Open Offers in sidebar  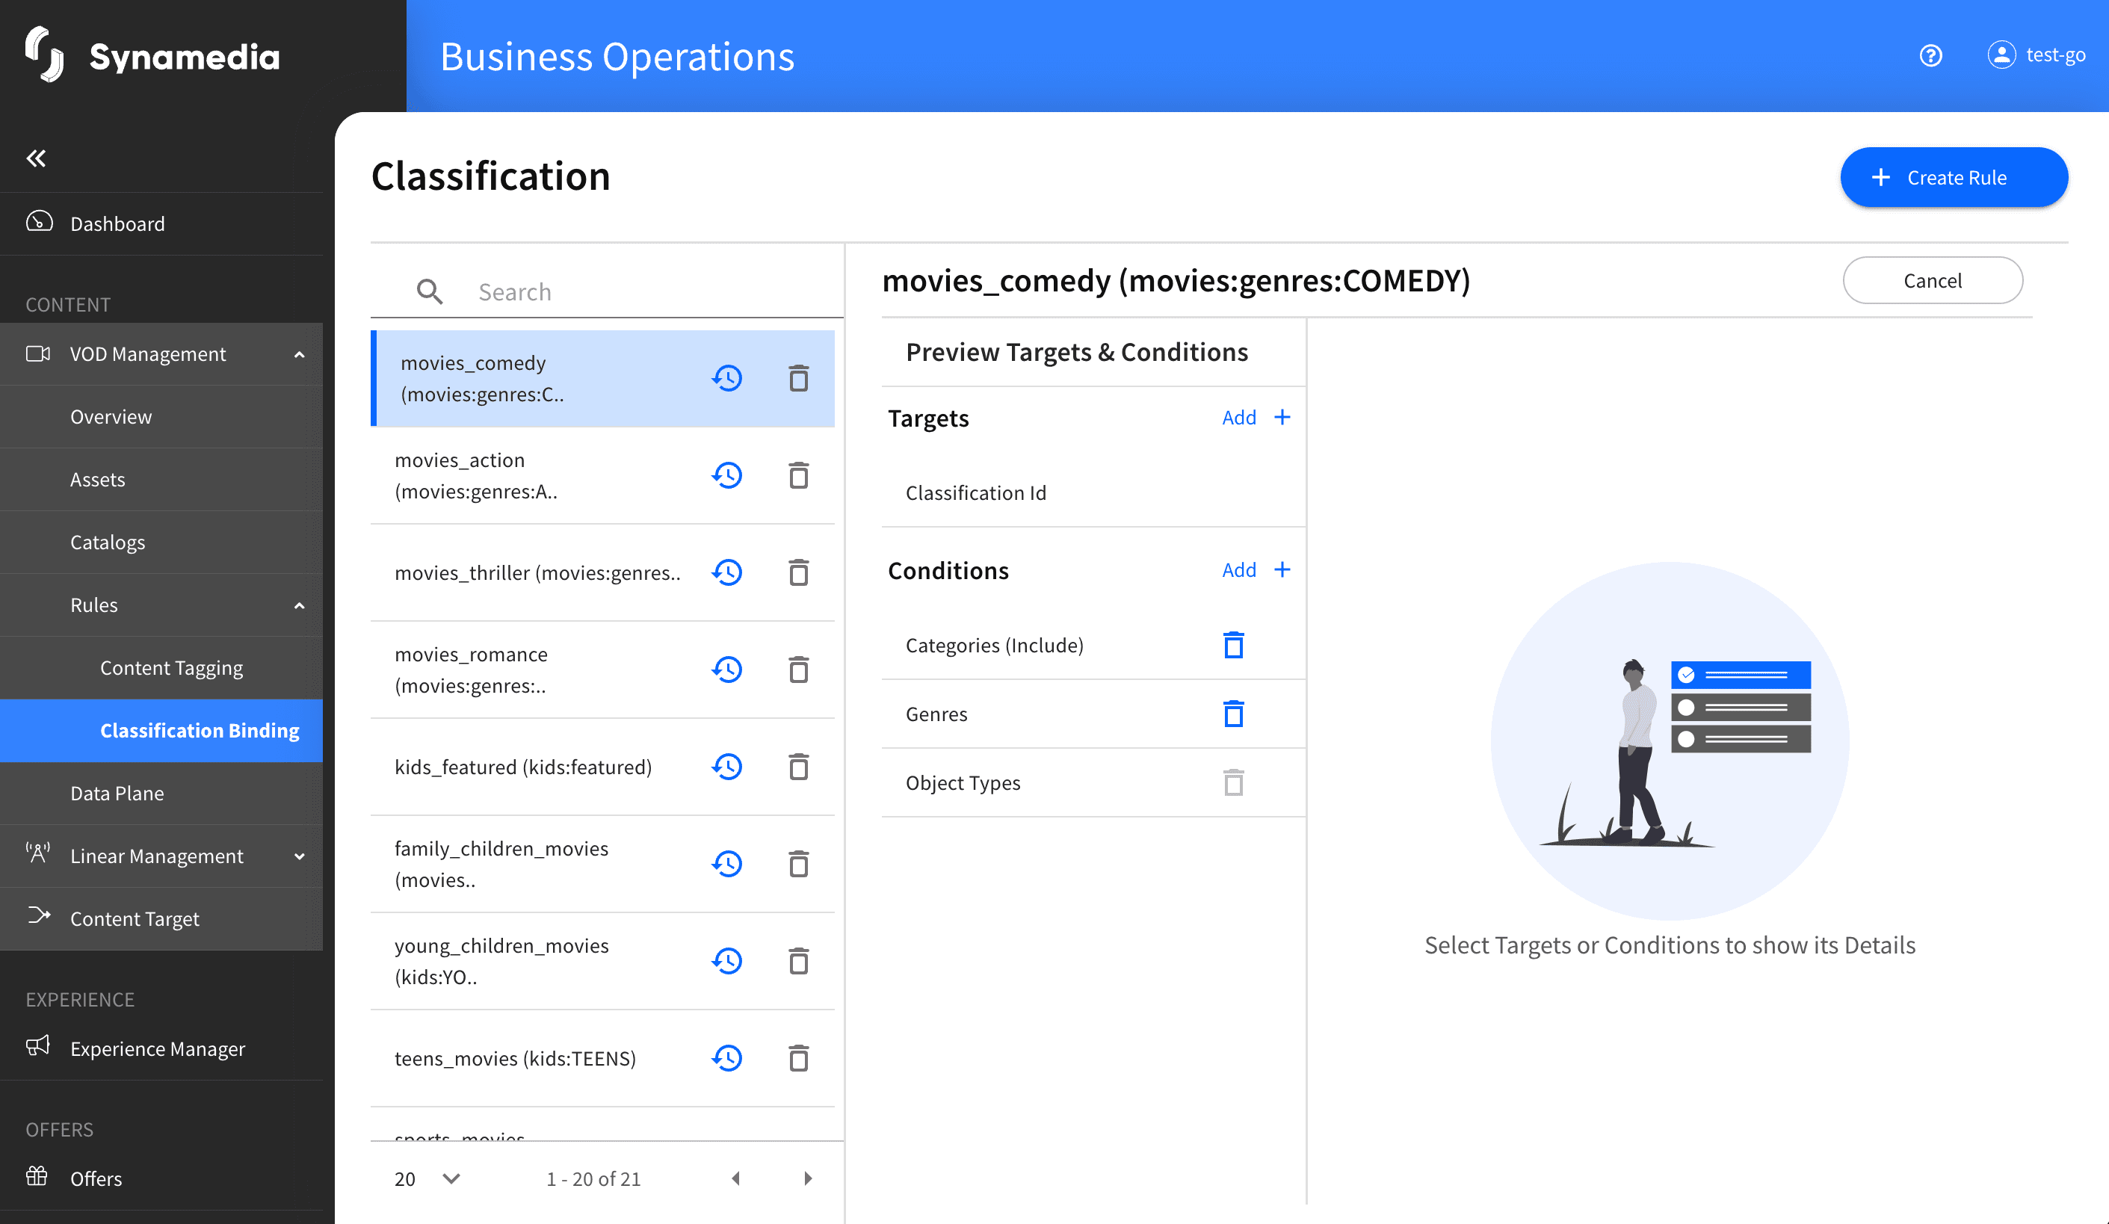161,1178
